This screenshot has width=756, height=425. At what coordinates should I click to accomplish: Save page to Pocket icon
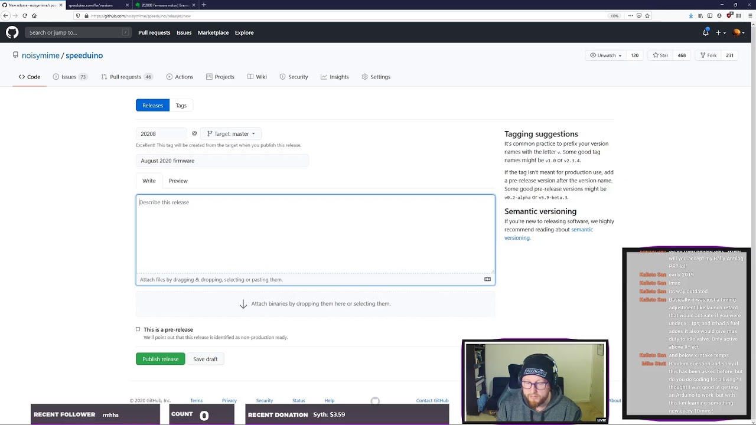click(x=638, y=16)
